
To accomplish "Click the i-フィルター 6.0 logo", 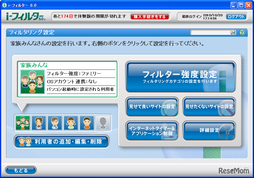I will point(26,17).
